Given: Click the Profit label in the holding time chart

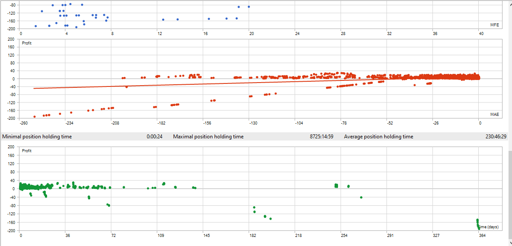Looking at the screenshot, I should point(26,151).
